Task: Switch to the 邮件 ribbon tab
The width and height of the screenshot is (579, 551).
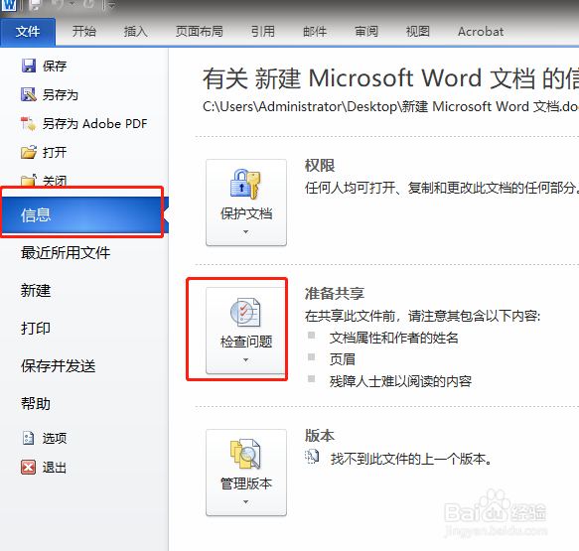Action: 315,32
